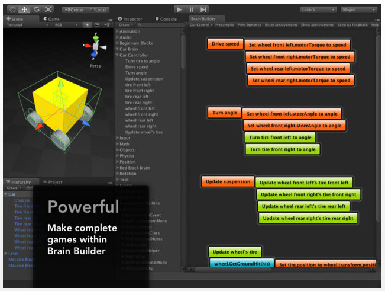Toggle Persp projection label
Image resolution: width=385 pixels, height=291 pixels.
click(x=96, y=66)
